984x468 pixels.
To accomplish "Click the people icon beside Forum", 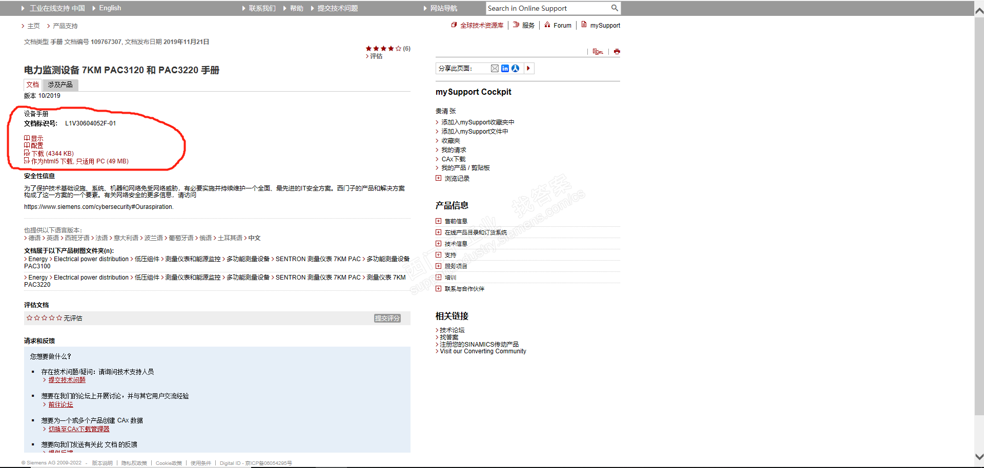I will click(x=547, y=25).
